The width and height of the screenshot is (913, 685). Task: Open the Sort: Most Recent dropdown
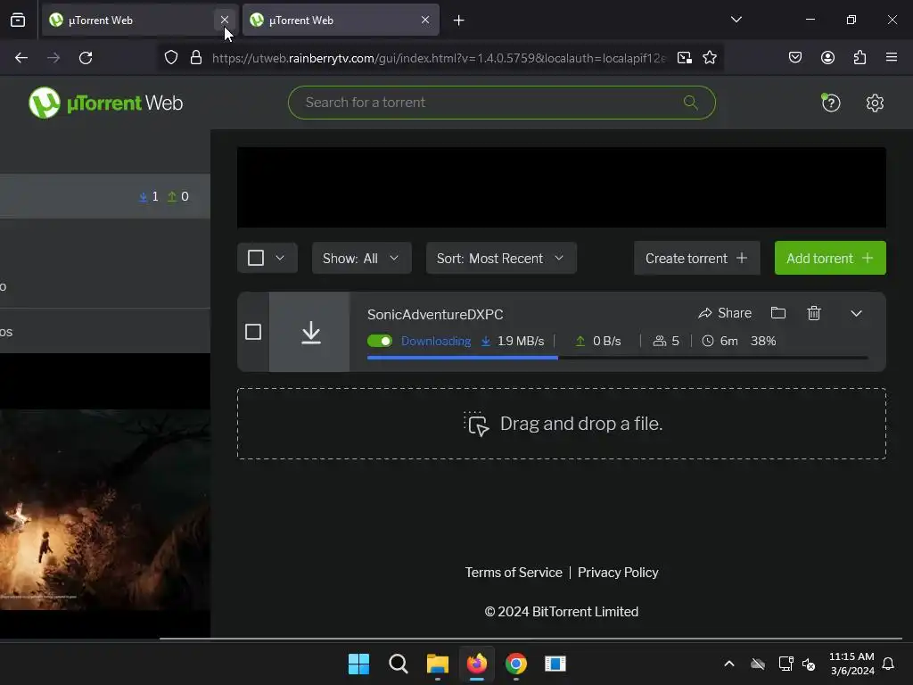pos(501,258)
